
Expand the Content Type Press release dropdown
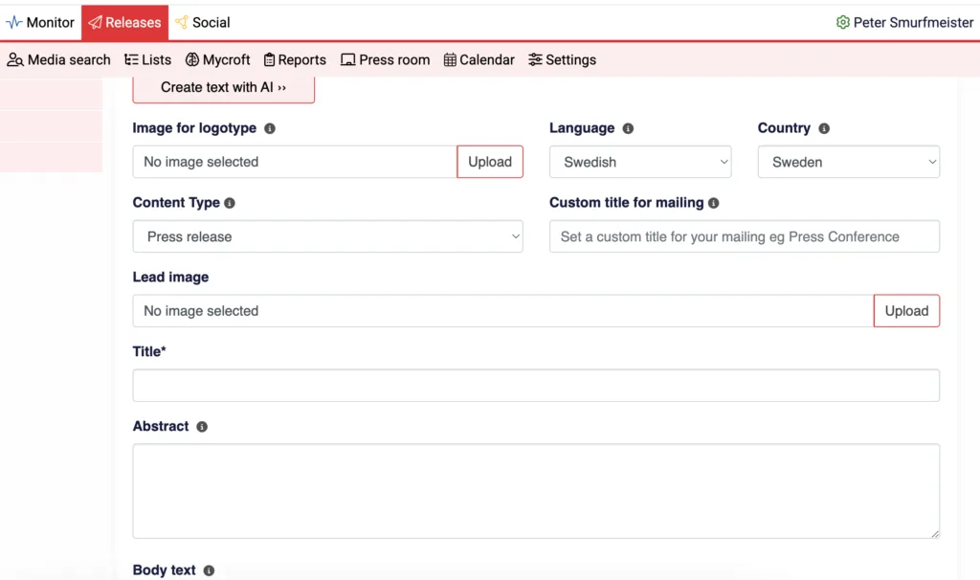click(x=327, y=236)
